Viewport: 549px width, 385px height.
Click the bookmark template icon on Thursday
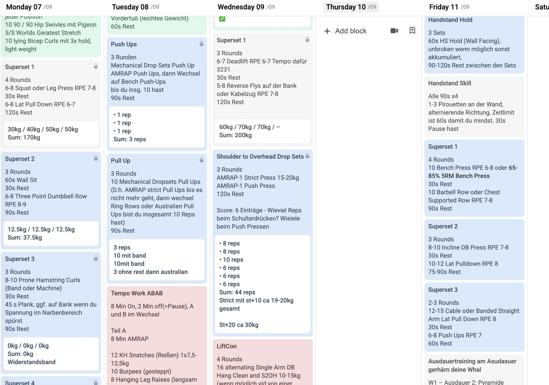click(x=412, y=31)
